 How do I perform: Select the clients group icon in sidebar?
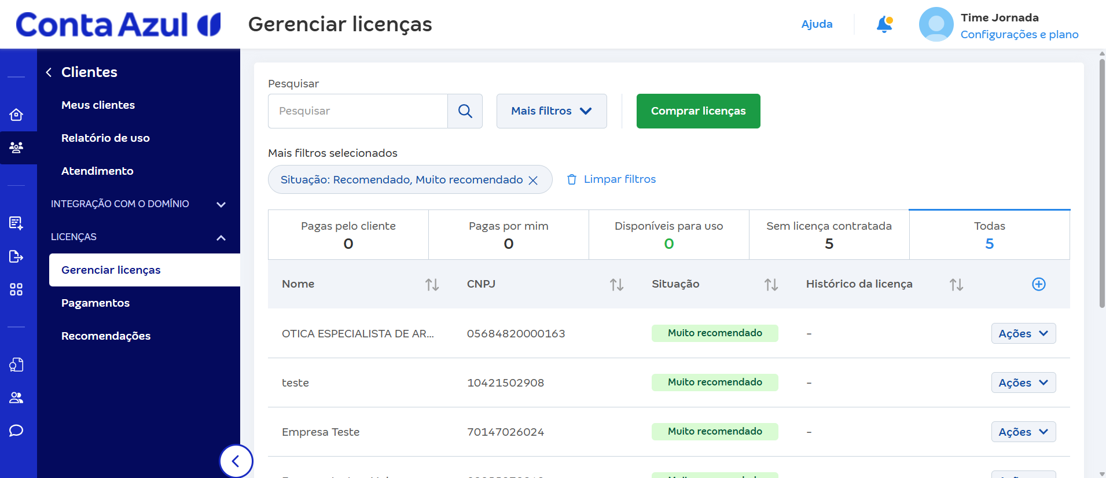16,148
